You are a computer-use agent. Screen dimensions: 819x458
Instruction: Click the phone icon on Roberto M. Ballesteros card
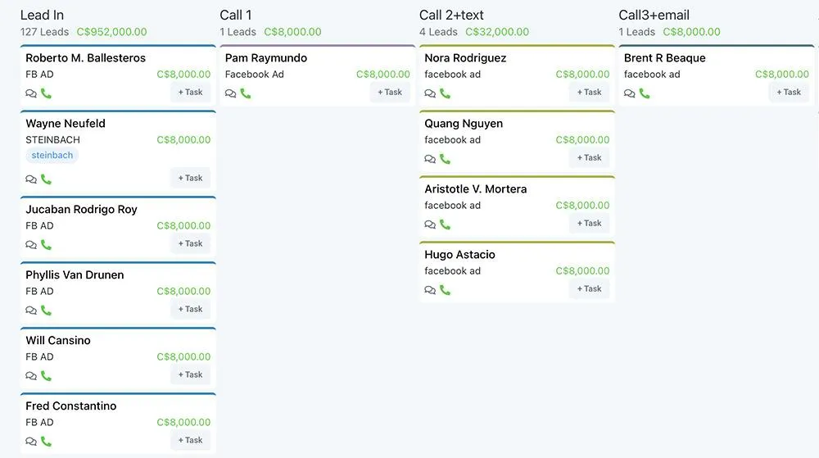point(46,93)
